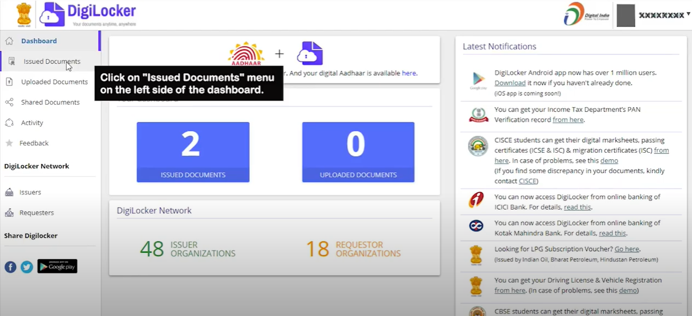Click the national emblem in the header
Screen dimensions: 692x316
pos(24,15)
